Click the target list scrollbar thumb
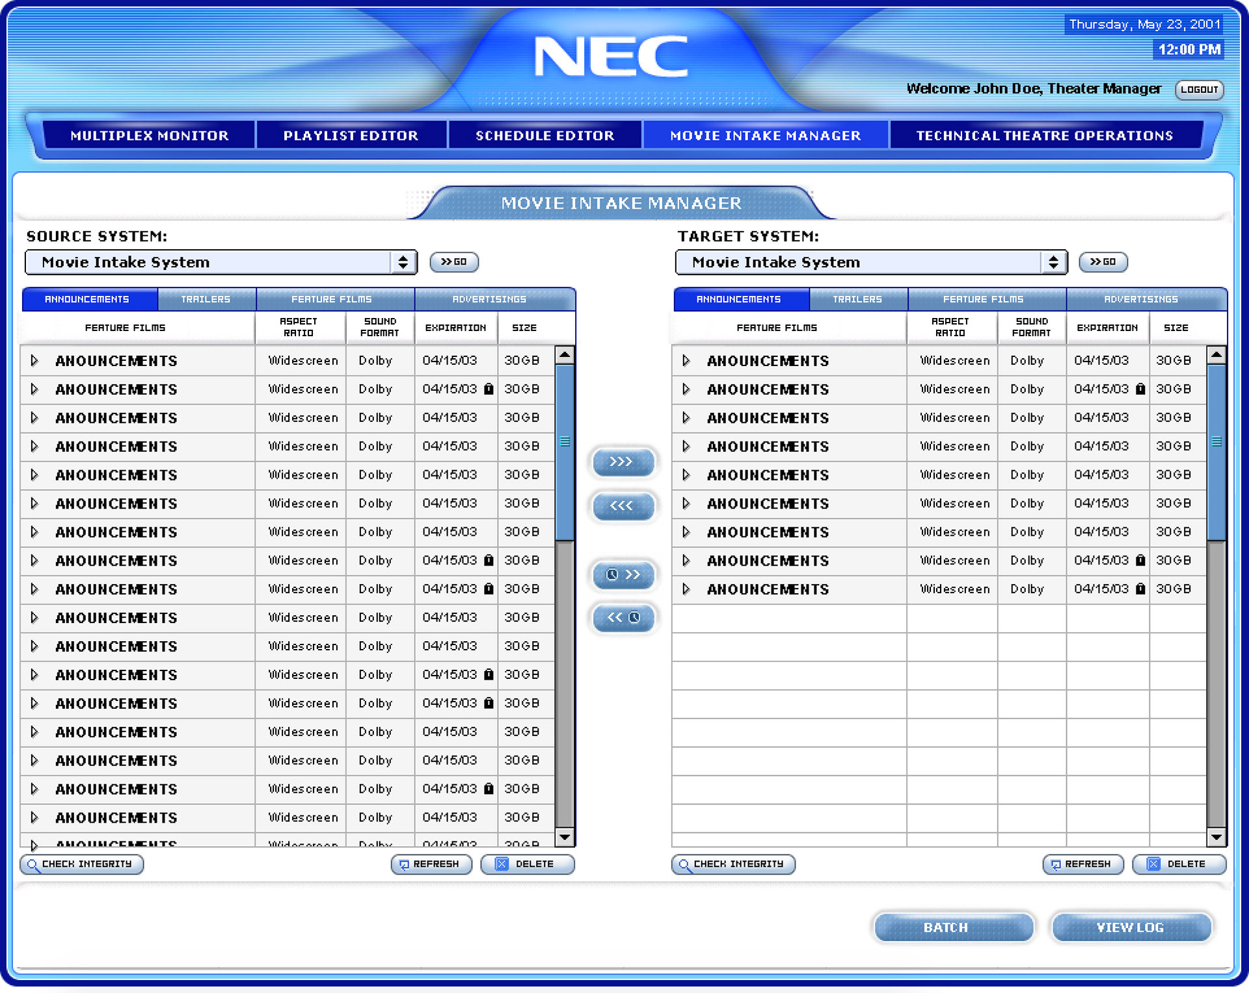 [x=1216, y=452]
